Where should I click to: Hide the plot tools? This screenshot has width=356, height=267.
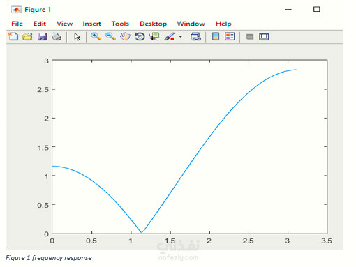coord(250,37)
